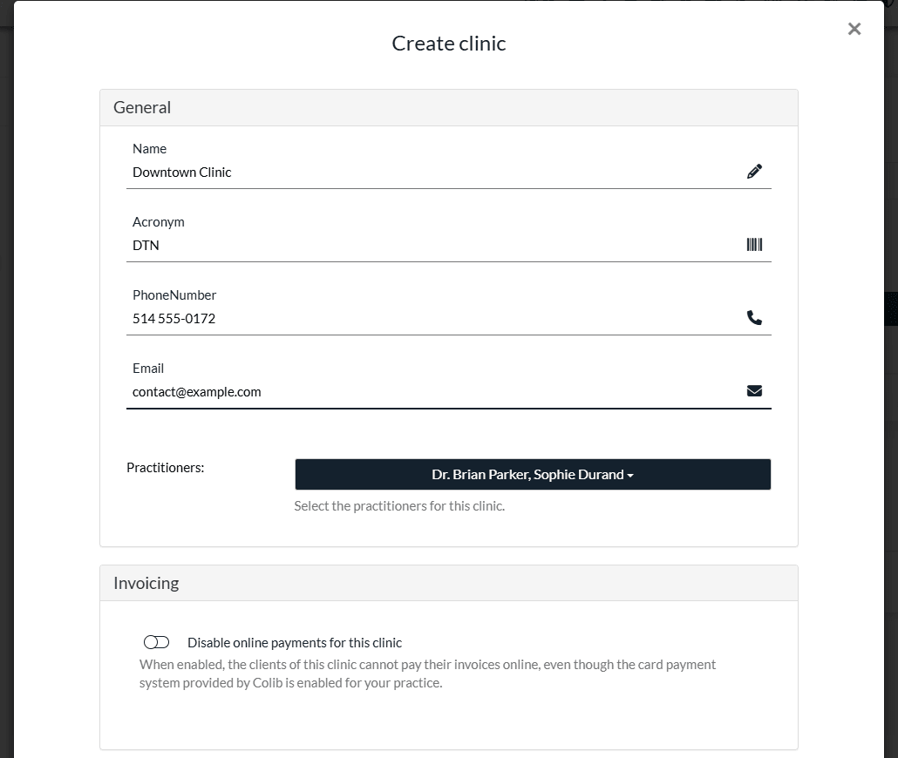Click the Create clinic title
898x758 pixels.
[448, 44]
